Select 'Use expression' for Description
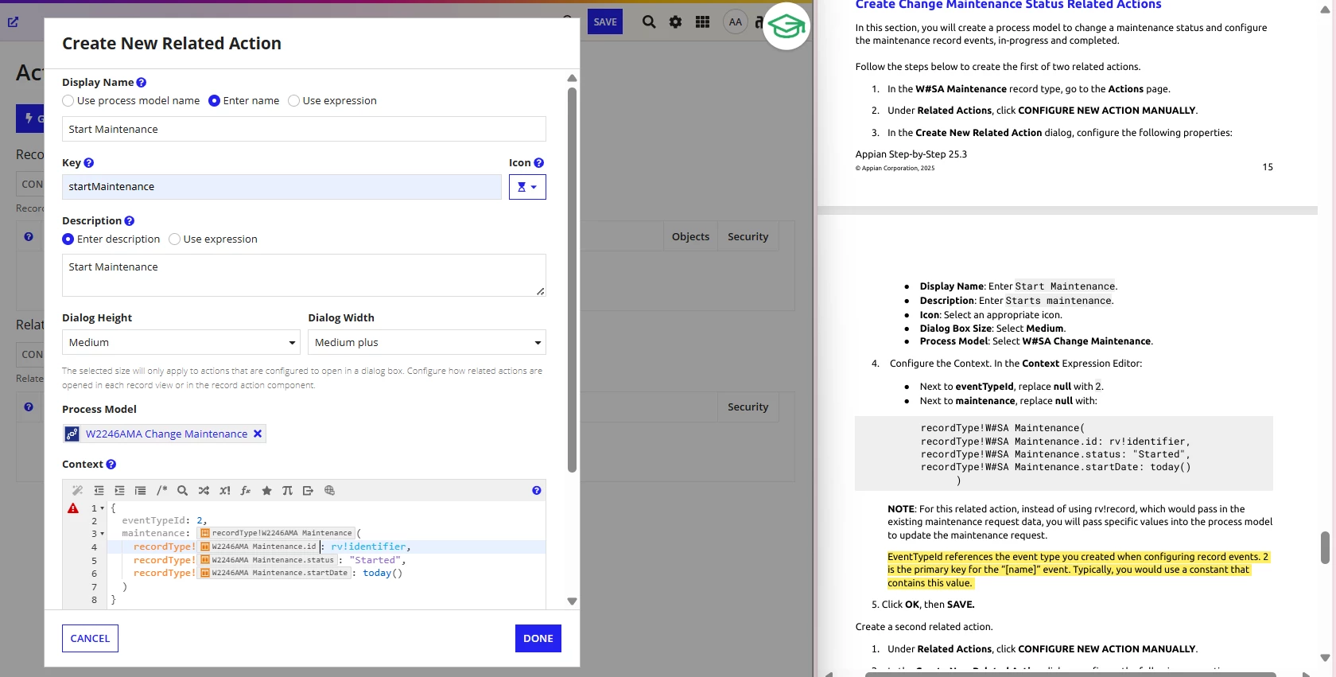This screenshot has height=677, width=1336. 175,239
